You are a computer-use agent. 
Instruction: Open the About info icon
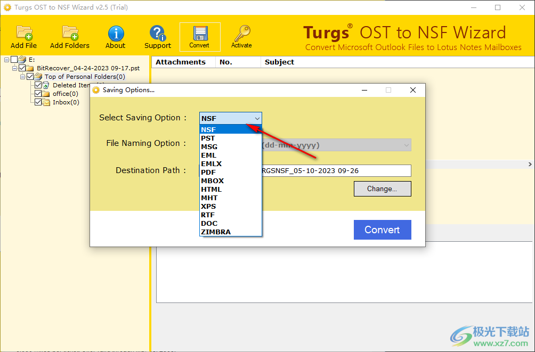(116, 34)
